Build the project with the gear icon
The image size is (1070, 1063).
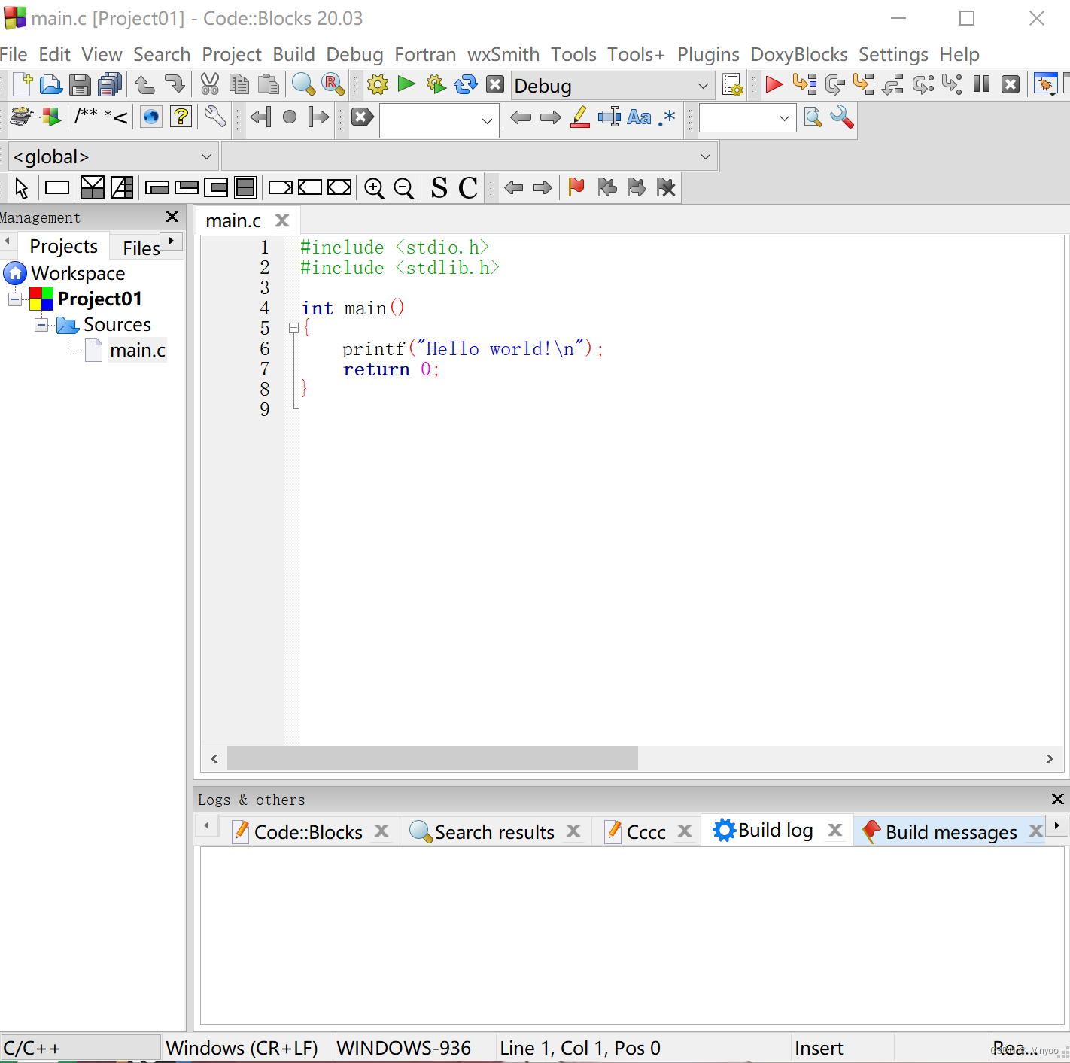coord(378,84)
